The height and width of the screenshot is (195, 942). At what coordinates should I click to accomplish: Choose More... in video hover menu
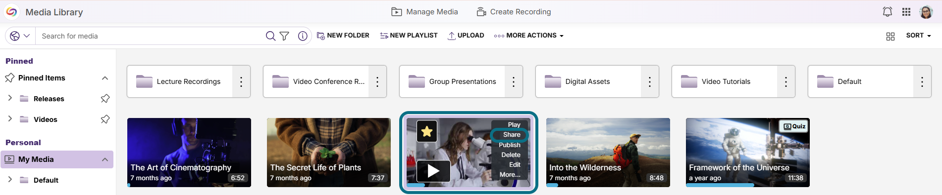510,175
